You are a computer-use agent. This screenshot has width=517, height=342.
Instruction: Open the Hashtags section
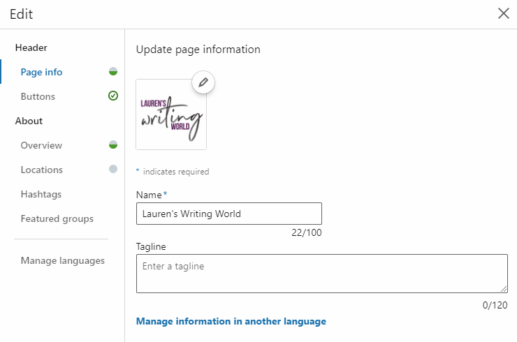(41, 194)
